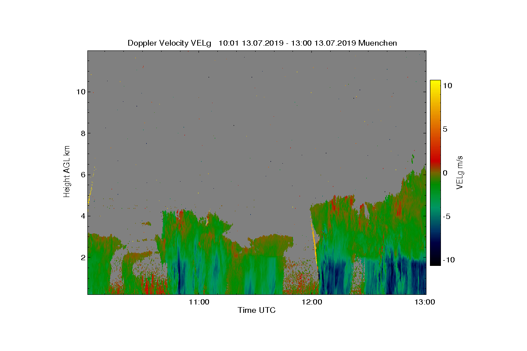Click the colorbar tick label '-10'
The width and height of the screenshot is (527, 351).
point(448,260)
